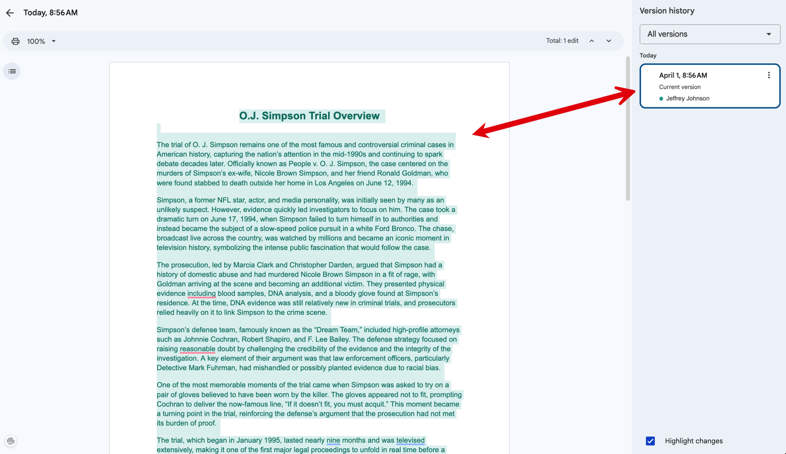Click the Highlight changes label text
This screenshot has height=454, width=786.
pos(694,441)
